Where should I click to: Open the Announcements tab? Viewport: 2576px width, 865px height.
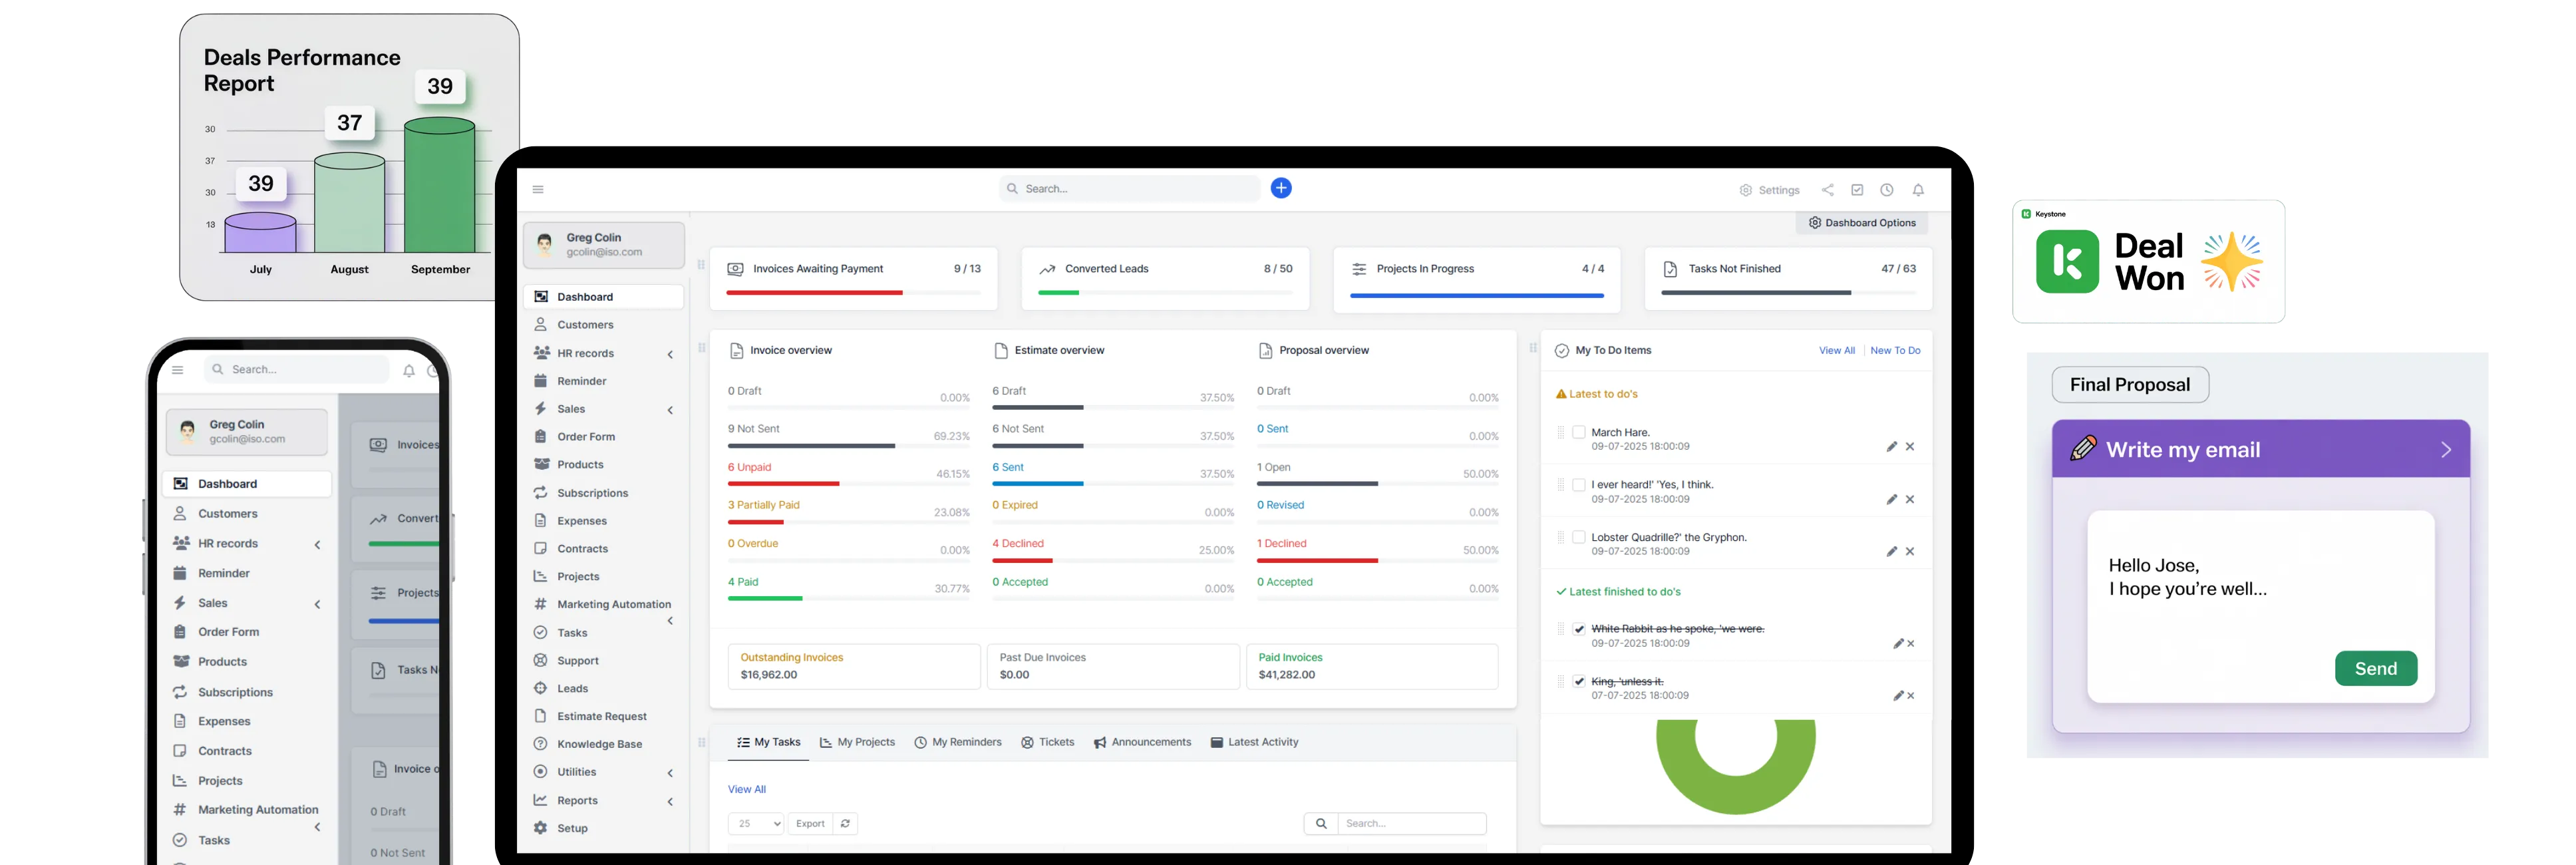(x=1143, y=742)
